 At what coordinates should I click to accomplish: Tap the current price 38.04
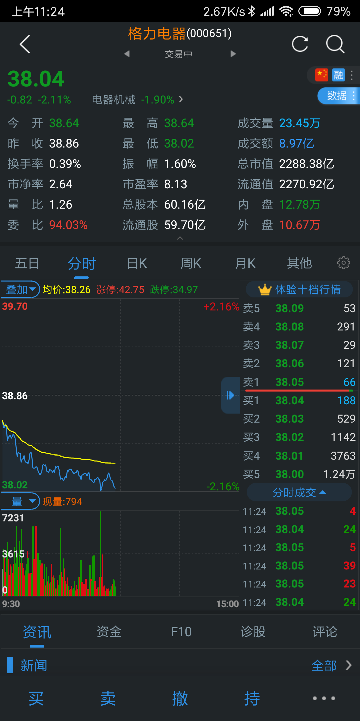point(36,79)
